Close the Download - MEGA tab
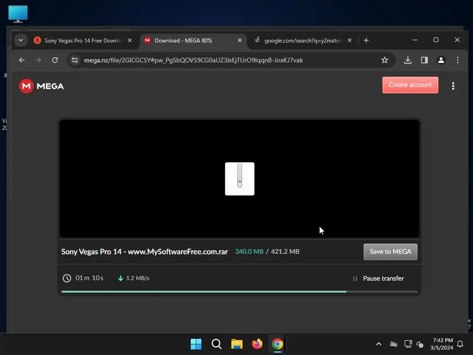 [x=240, y=40]
